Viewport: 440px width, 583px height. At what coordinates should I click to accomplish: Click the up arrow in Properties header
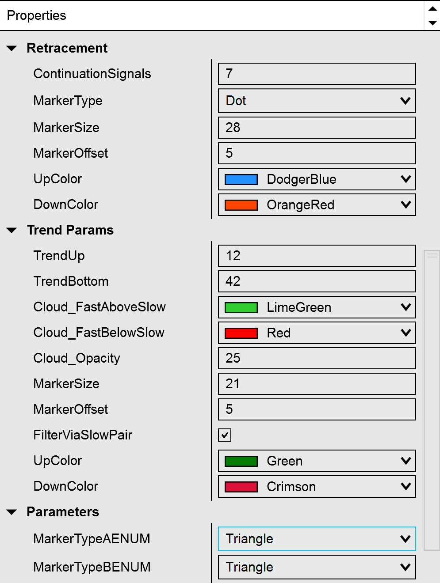[x=432, y=8]
